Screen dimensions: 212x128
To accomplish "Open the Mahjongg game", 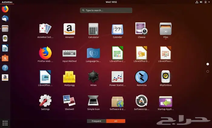I will pyautogui.click(x=69, y=77).
